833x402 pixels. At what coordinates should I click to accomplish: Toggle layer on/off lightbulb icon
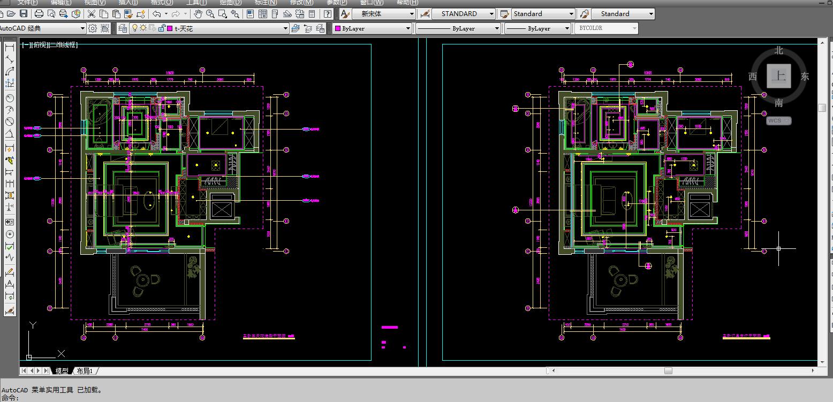(x=135, y=28)
